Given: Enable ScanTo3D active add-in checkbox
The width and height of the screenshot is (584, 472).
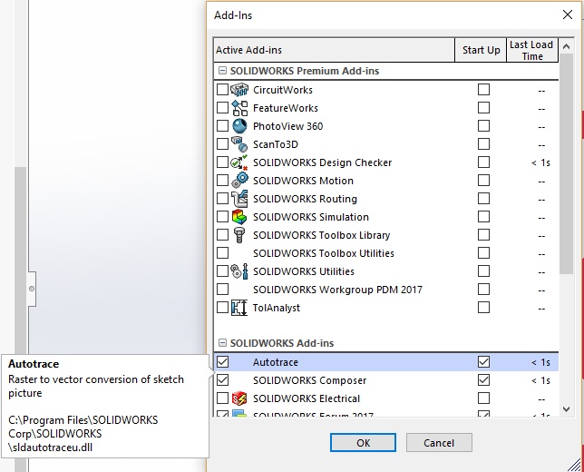Looking at the screenshot, I should pyautogui.click(x=222, y=144).
